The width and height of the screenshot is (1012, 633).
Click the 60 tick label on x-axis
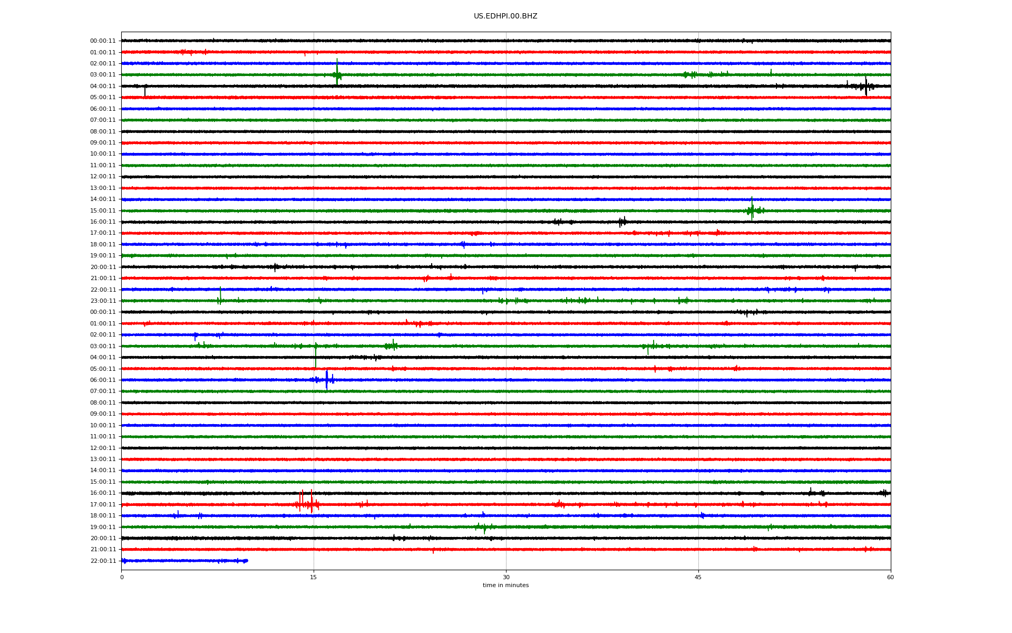click(x=890, y=577)
